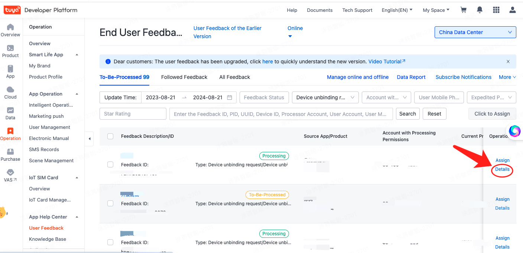
Task: Switch to the All Feedback tab
Action: [x=235, y=77]
